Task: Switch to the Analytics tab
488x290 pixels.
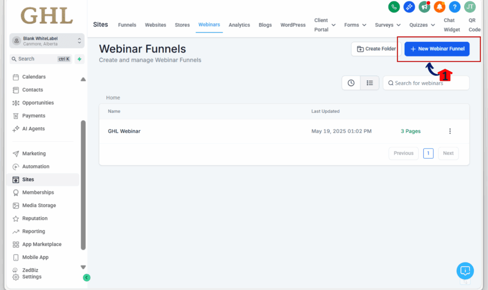Action: point(239,25)
